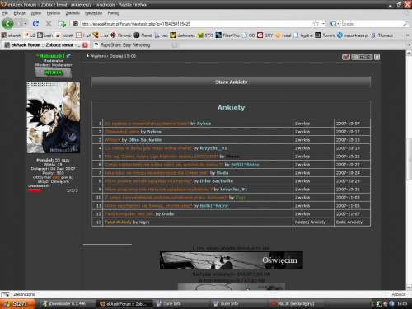
Task: Click the Stare Ankiety header button
Action: (231, 82)
